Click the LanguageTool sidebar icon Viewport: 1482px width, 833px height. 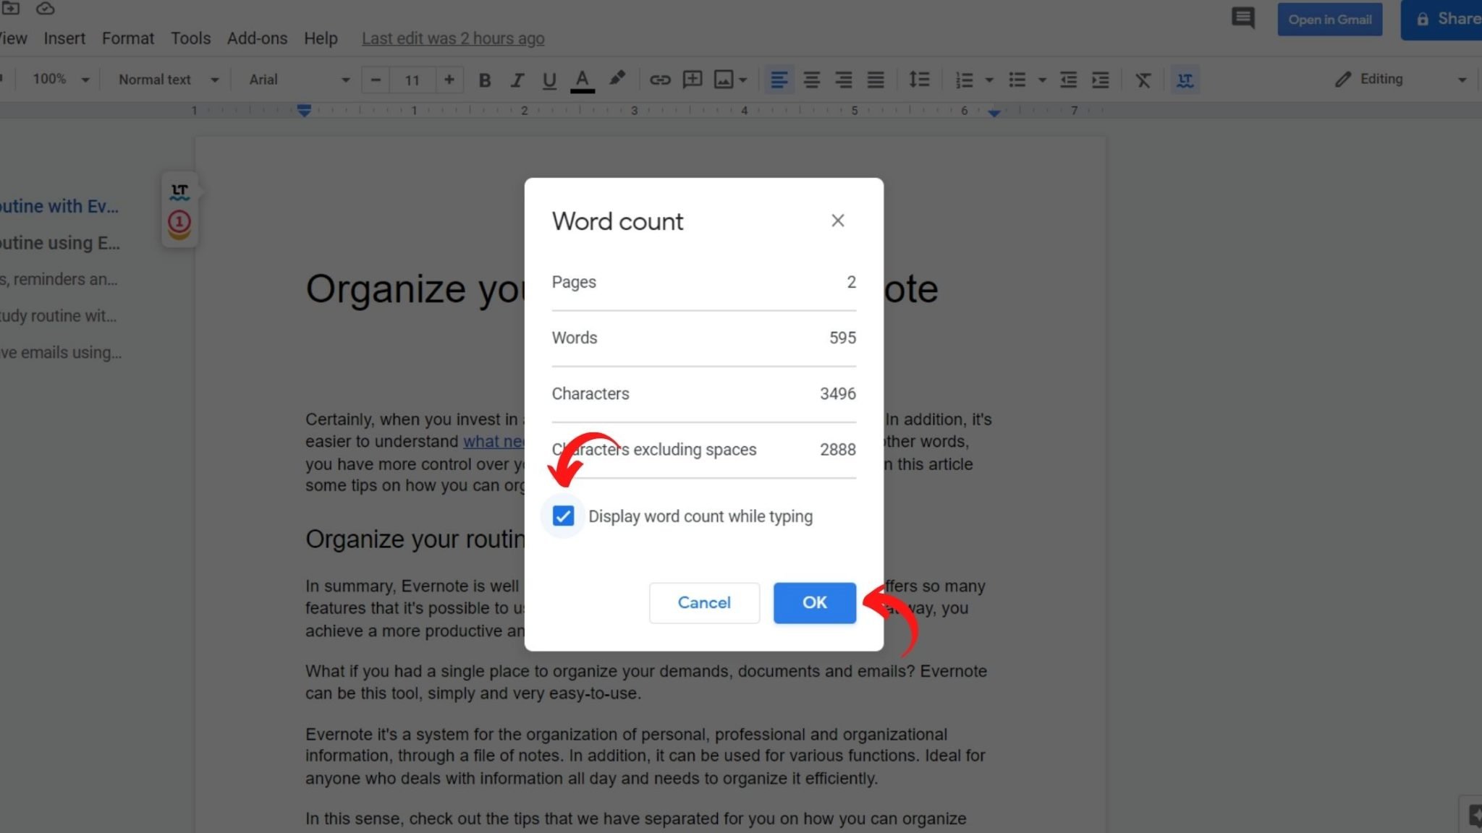point(179,191)
